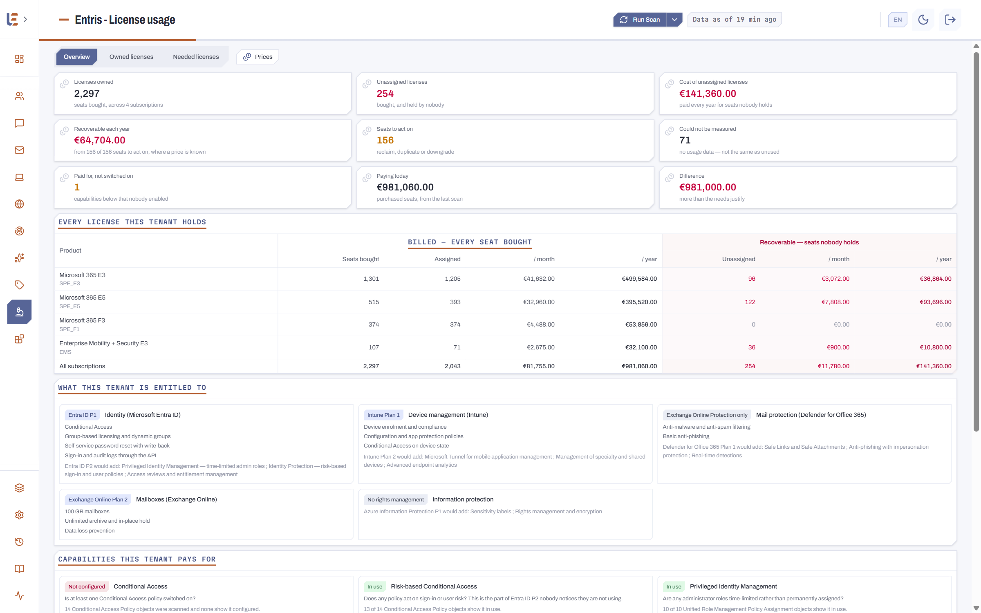Open the target radar sidebar icon
Image resolution: width=981 pixels, height=613 pixels.
coord(19,231)
